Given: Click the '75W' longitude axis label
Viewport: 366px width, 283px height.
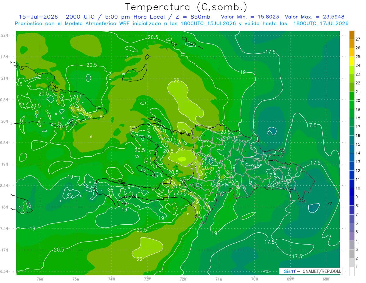Looking at the screenshot, I should point(76,279).
